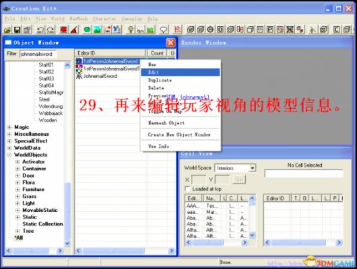This screenshot has width=357, height=269.
Task: Click the light bulb toolbar icon
Action: tap(131, 30)
